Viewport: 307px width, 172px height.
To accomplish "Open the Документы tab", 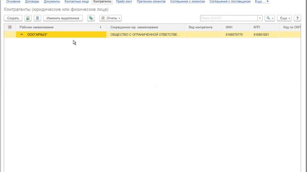I will pos(52,1).
